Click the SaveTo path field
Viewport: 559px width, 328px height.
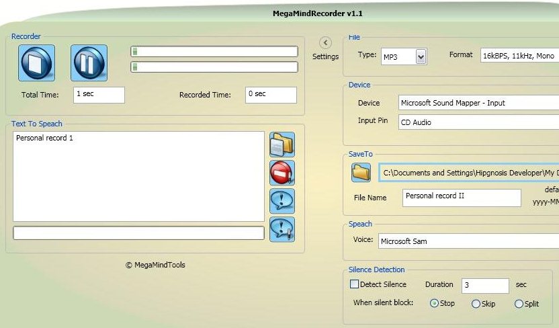(x=469, y=173)
